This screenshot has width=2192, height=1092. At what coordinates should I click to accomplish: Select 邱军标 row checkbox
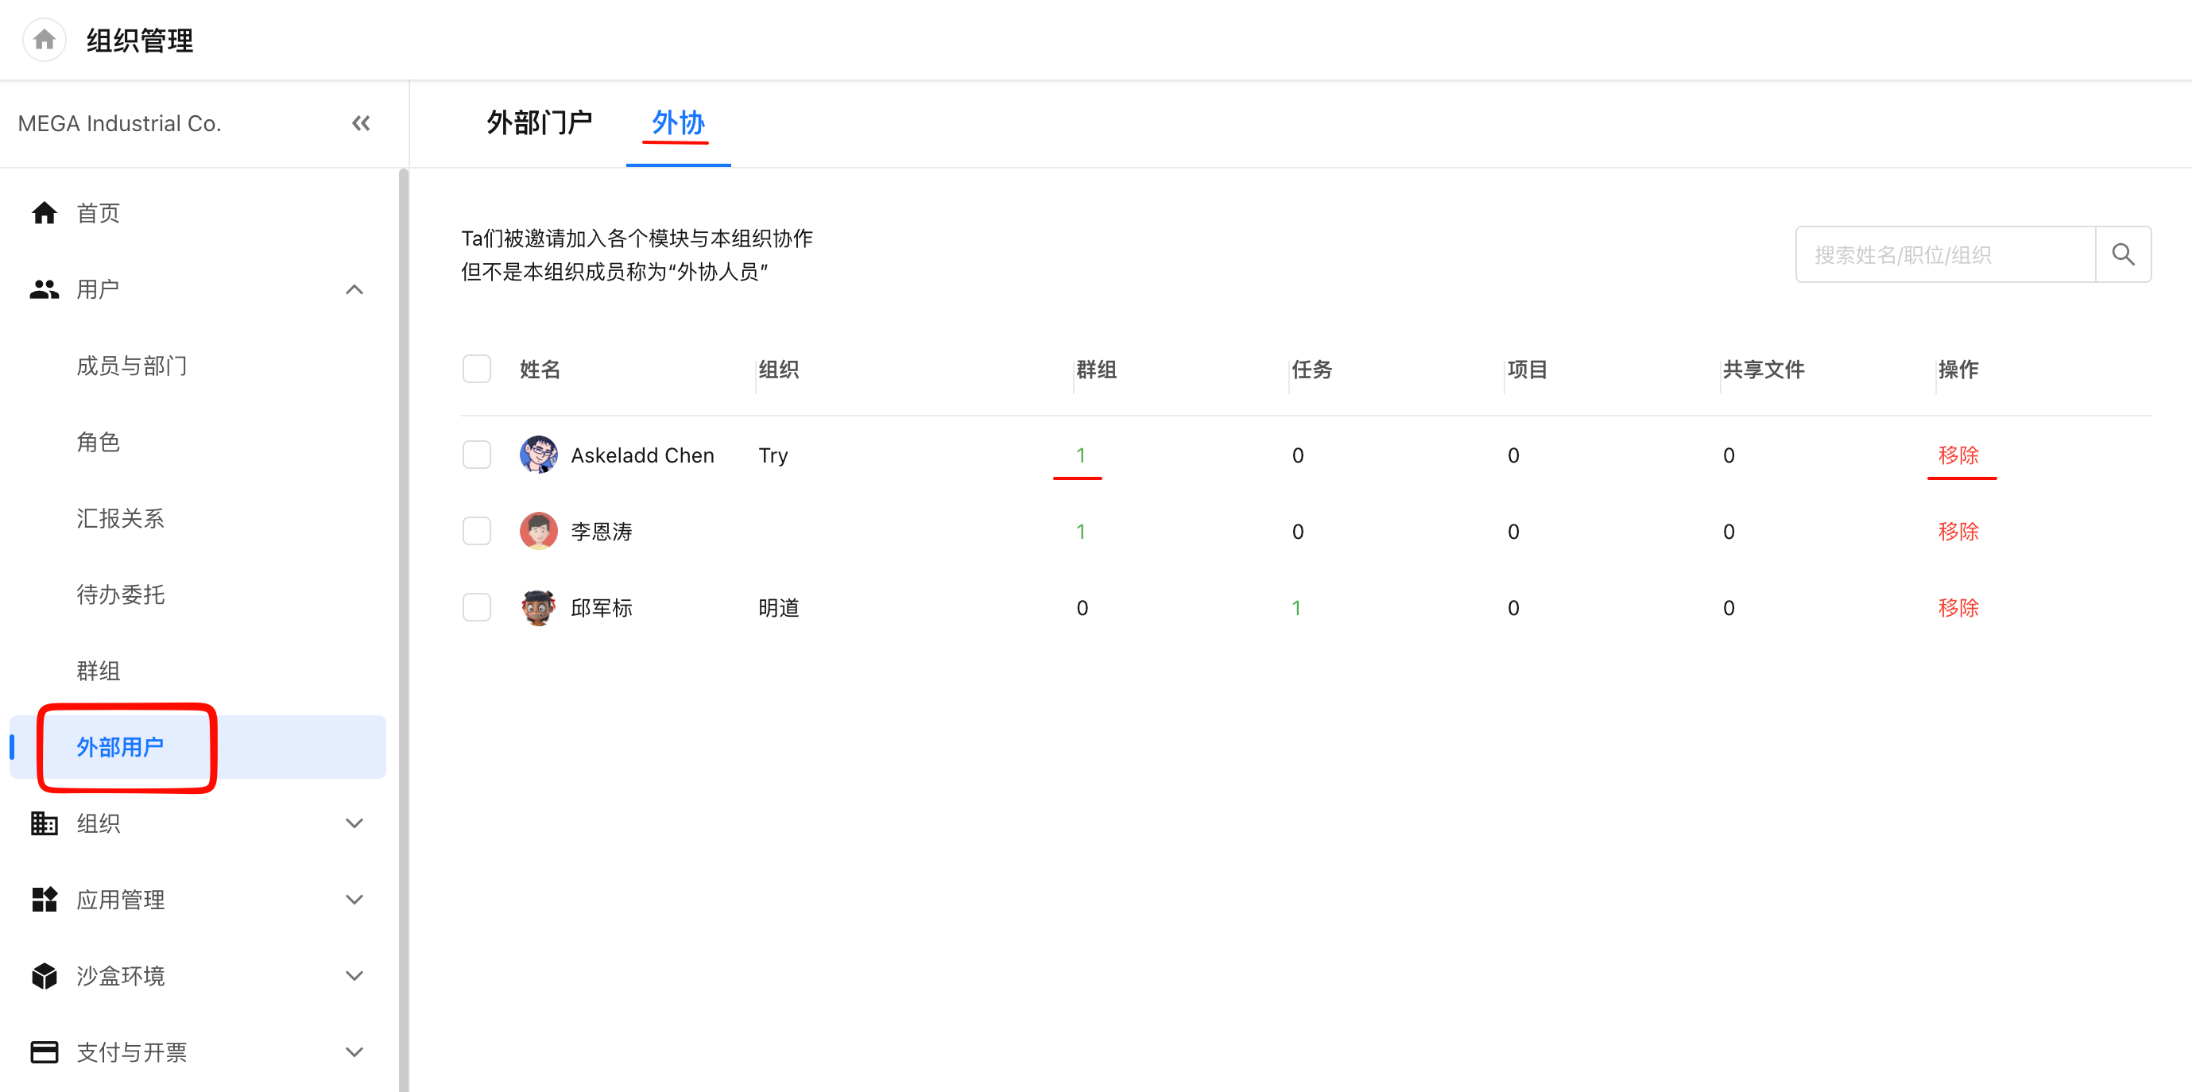click(477, 608)
